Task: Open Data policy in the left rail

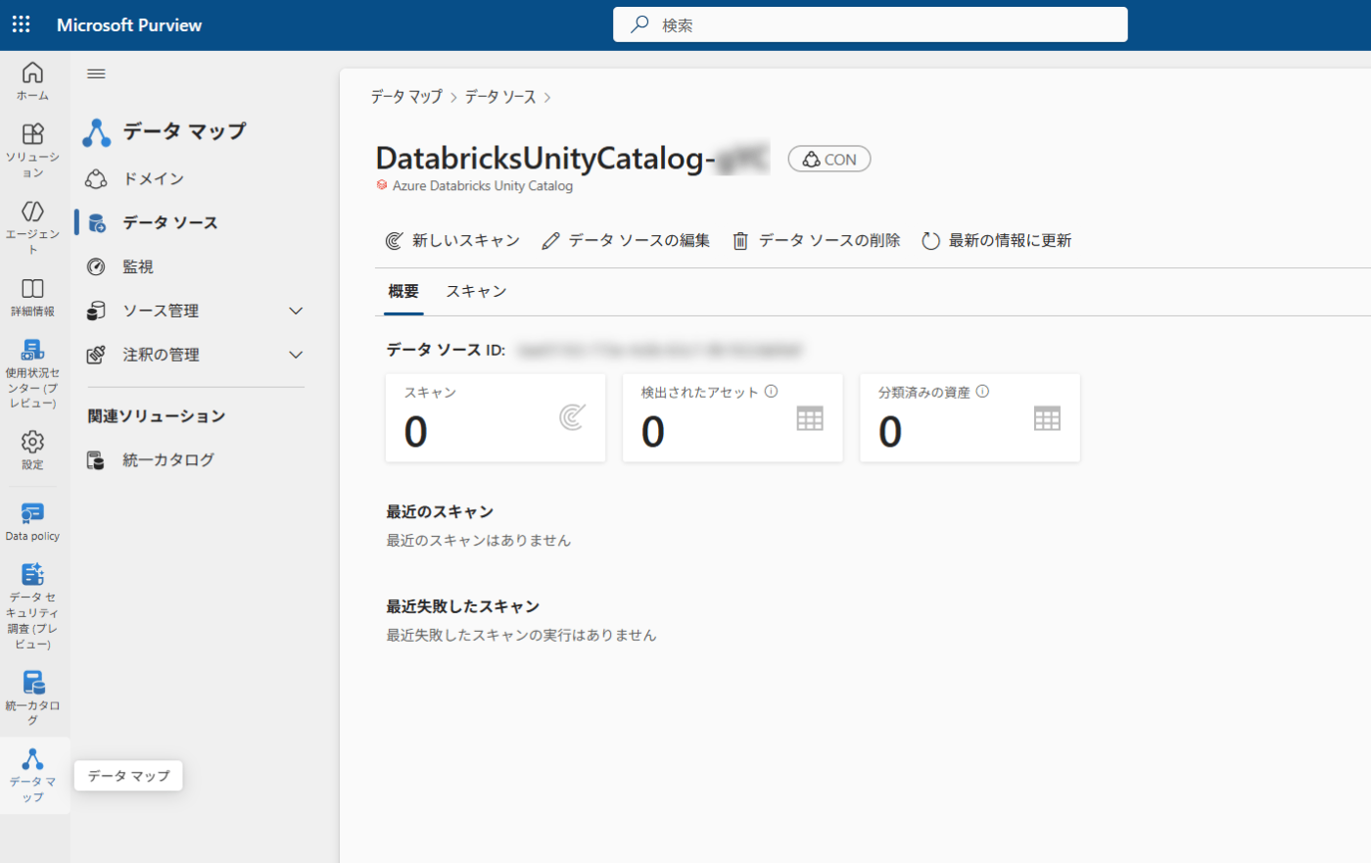Action: (x=32, y=521)
